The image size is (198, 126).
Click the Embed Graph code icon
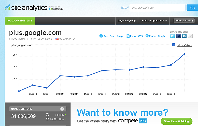pyautogui.click(x=147, y=36)
